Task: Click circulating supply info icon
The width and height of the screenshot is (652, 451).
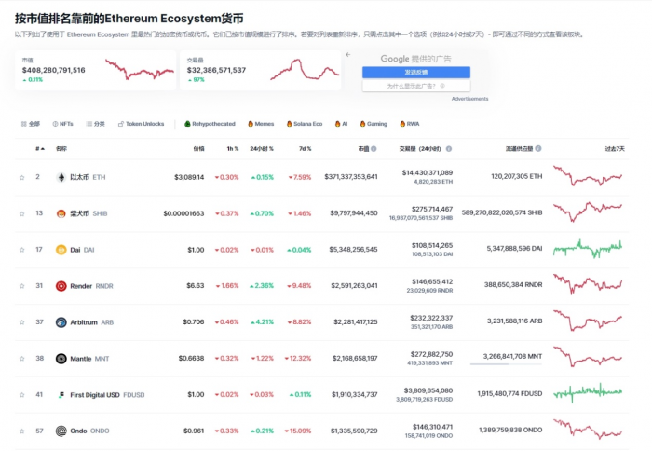Action: tap(538, 148)
